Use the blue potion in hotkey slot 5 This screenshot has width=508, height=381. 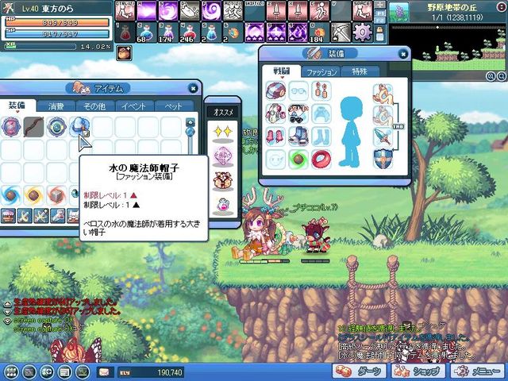point(211,33)
